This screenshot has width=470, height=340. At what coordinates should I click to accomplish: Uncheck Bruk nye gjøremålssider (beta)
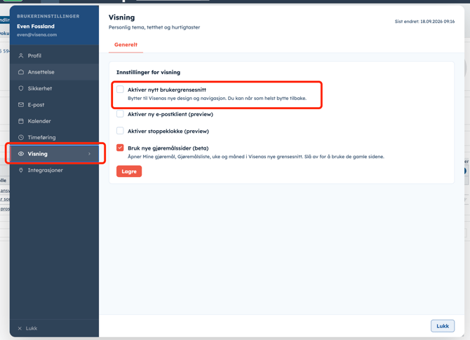pos(120,148)
